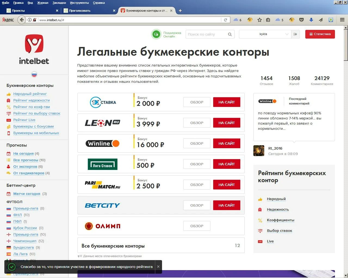Viewport: 348px width, 278px height.
Task: Open the Закладки menu
Action: click(x=59, y=3)
